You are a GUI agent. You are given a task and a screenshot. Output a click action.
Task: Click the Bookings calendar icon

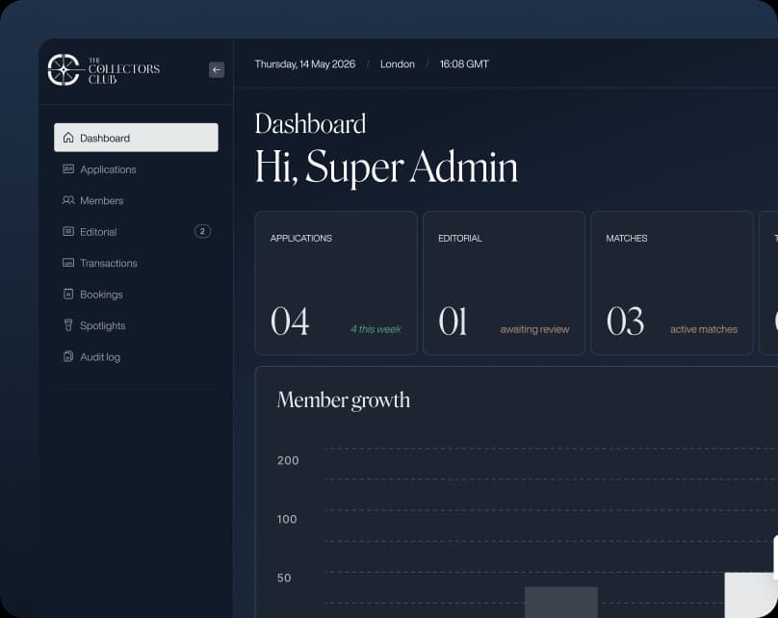coord(68,295)
